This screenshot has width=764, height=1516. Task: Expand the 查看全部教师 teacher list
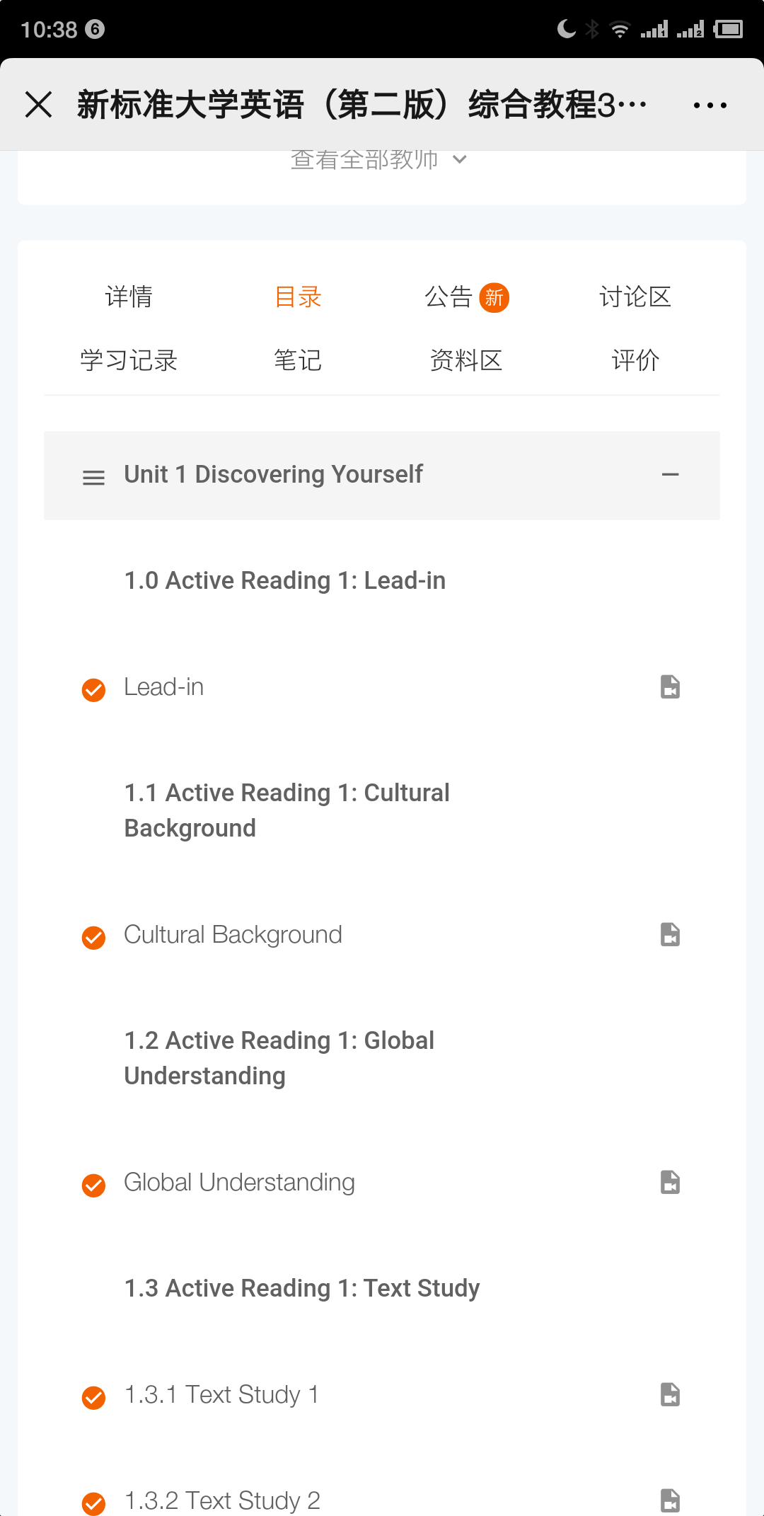[x=378, y=160]
